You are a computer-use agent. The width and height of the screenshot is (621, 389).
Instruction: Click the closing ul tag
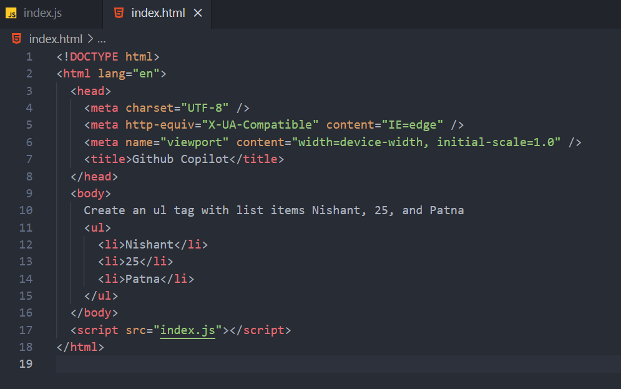point(101,296)
